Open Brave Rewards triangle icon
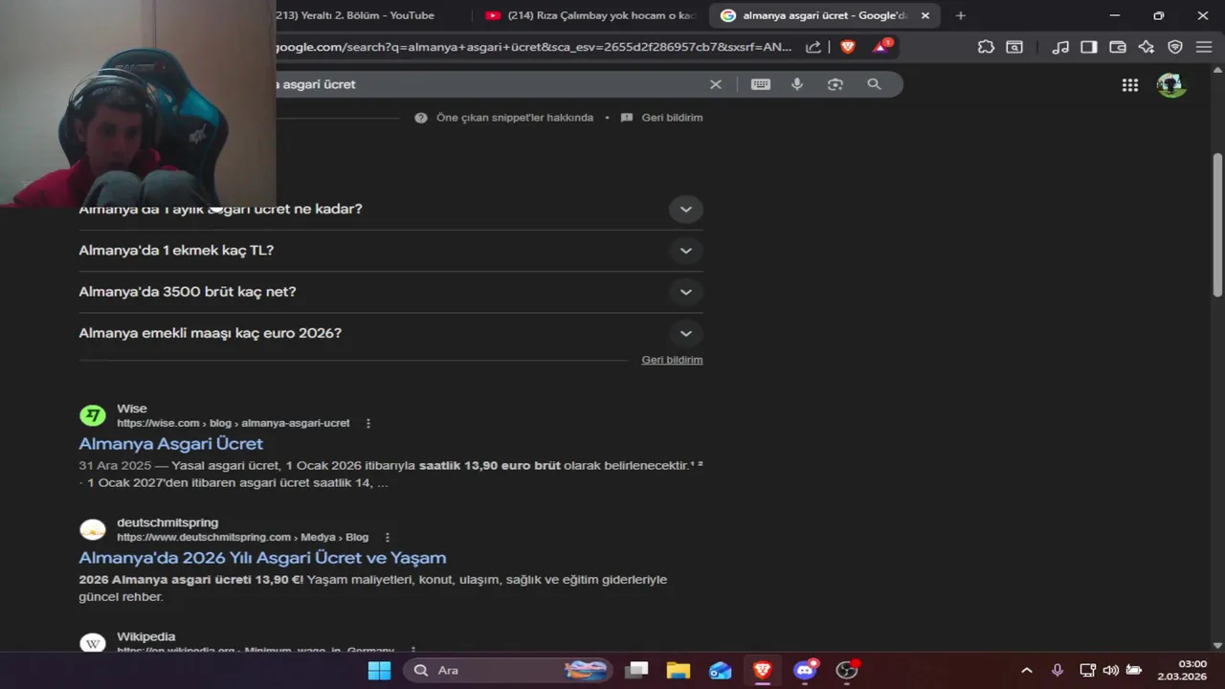Viewport: 1225px width, 689px height. click(880, 46)
